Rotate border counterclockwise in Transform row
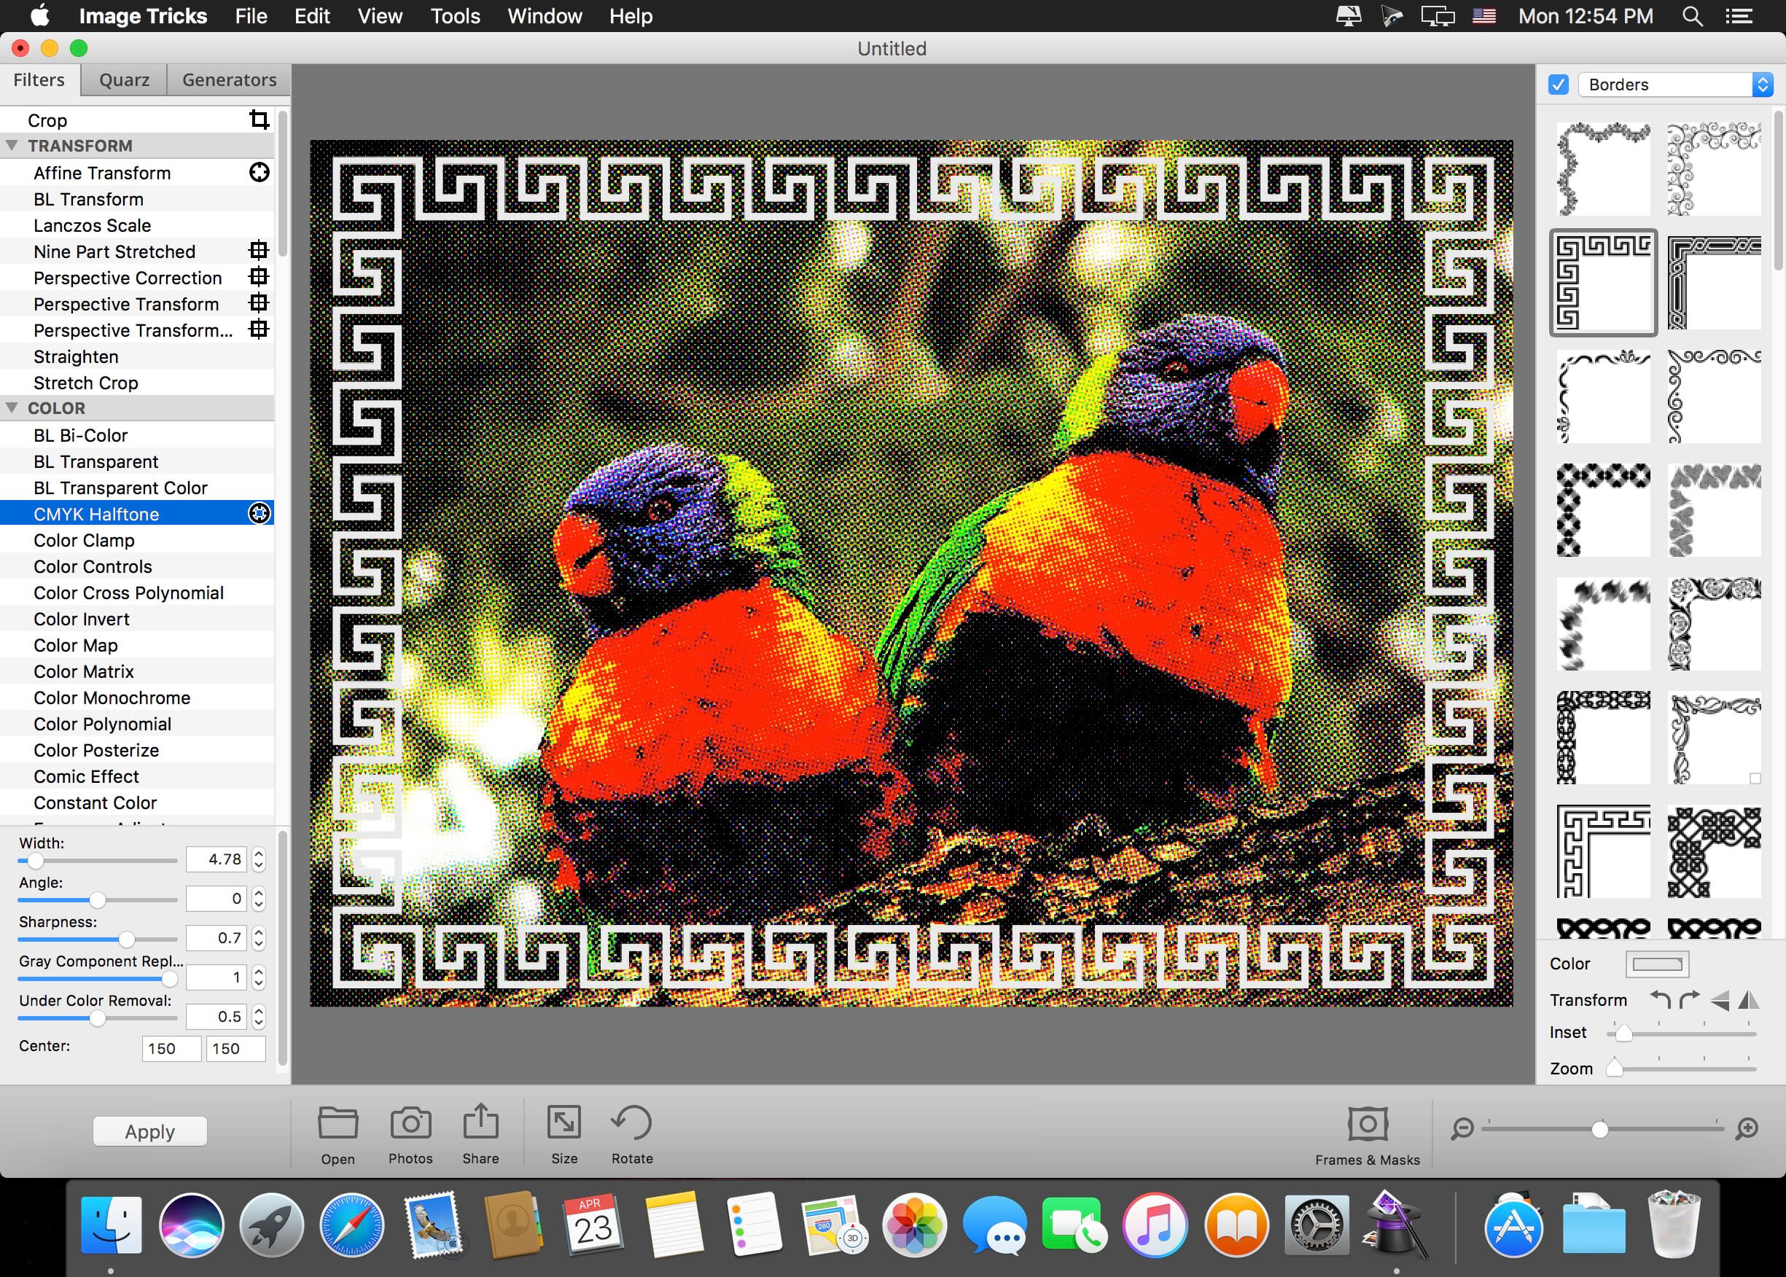Screen dimensions: 1786x1277 coord(1660,999)
